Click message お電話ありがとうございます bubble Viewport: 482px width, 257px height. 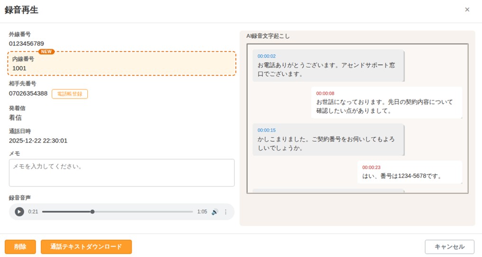(x=328, y=65)
